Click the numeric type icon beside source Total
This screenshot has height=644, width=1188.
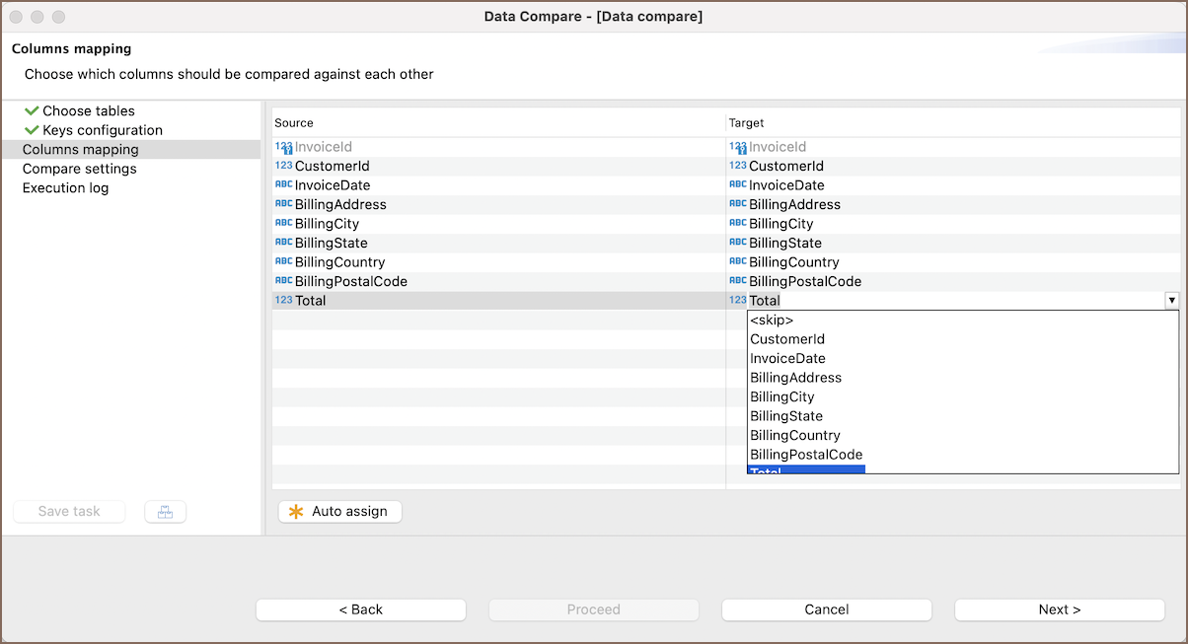tap(283, 300)
